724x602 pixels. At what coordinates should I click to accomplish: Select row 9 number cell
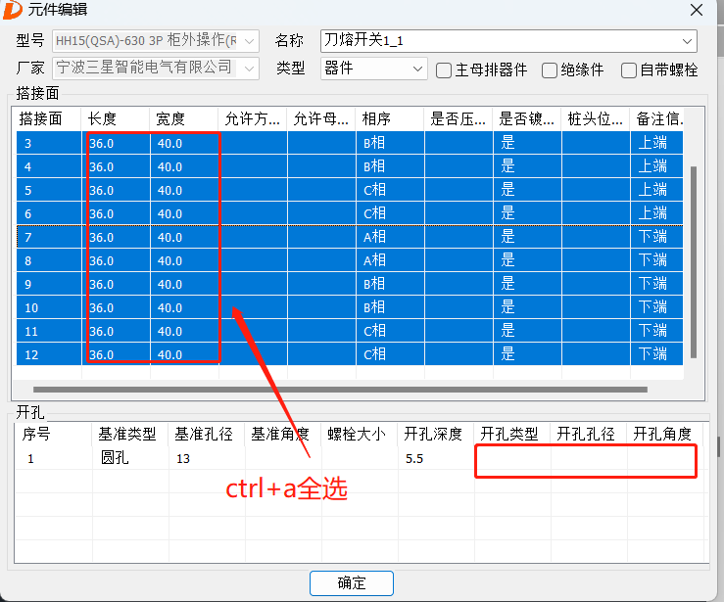[x=48, y=284]
